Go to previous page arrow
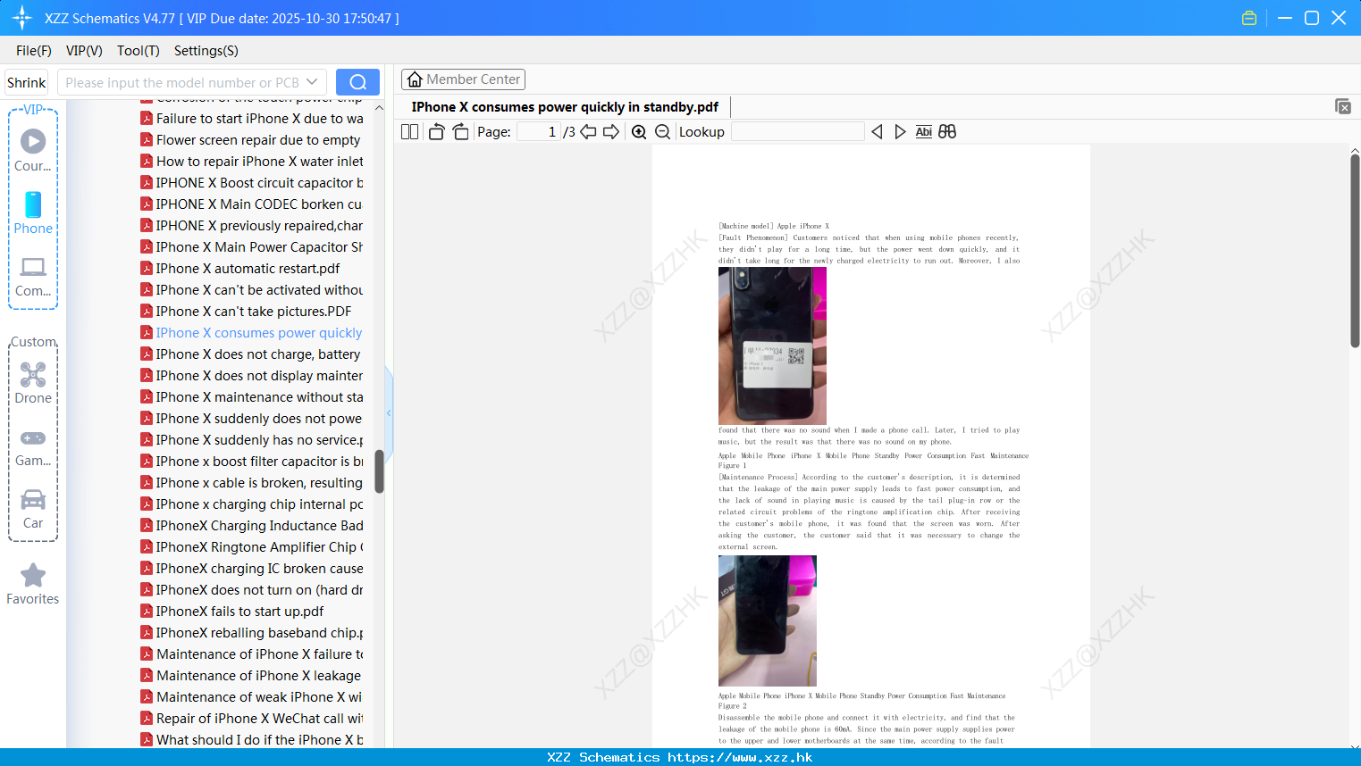 tap(588, 131)
